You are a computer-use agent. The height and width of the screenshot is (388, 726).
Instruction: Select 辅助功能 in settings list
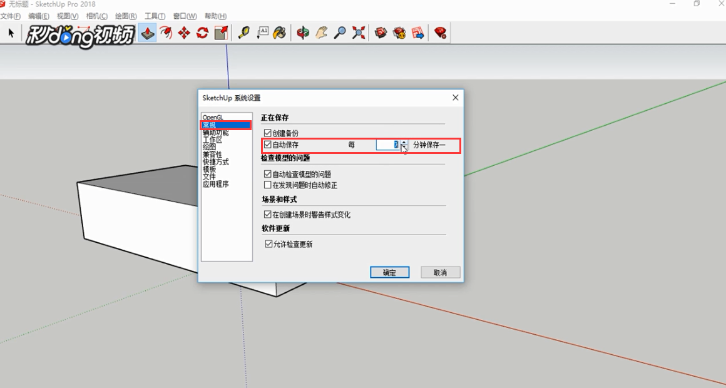click(x=216, y=133)
